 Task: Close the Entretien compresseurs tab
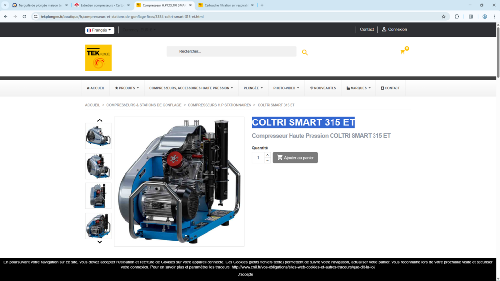(128, 5)
